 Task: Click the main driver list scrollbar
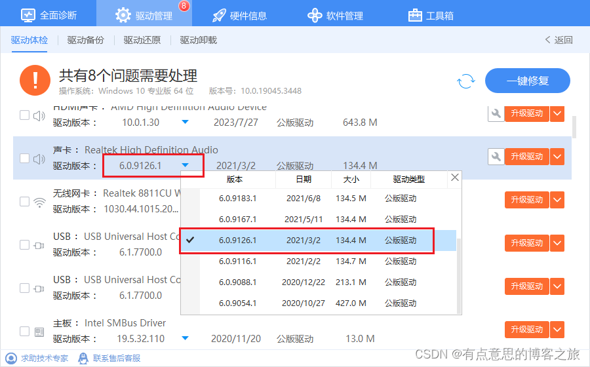574,127
